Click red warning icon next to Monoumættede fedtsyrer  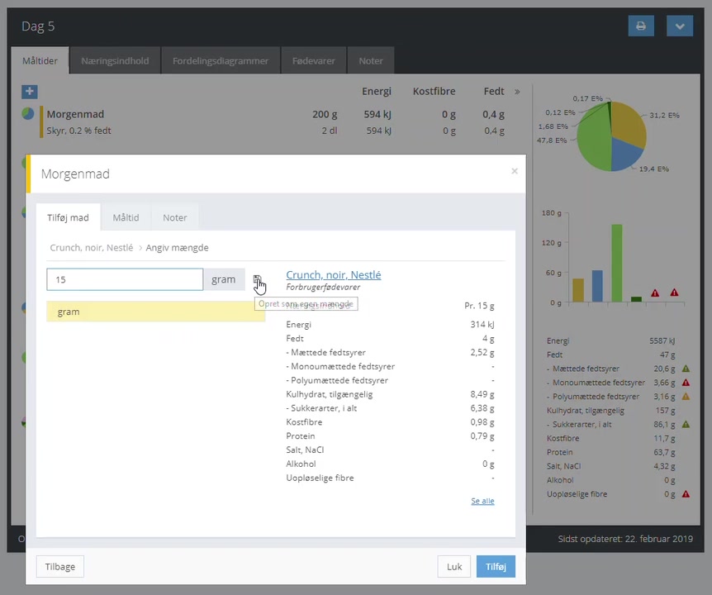686,383
